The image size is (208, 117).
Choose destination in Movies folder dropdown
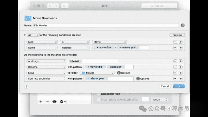coord(97,73)
